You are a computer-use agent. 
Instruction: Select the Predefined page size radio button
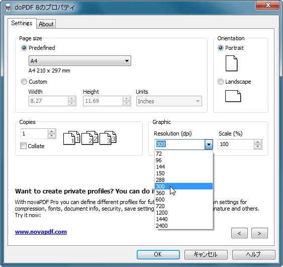point(24,48)
